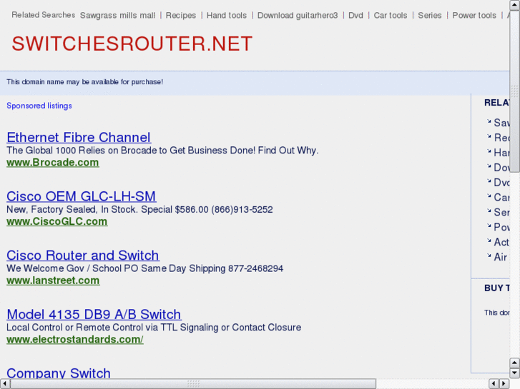Click sidebar arrow icon beside 'Car'
The height and width of the screenshot is (389, 520).
tap(489, 196)
